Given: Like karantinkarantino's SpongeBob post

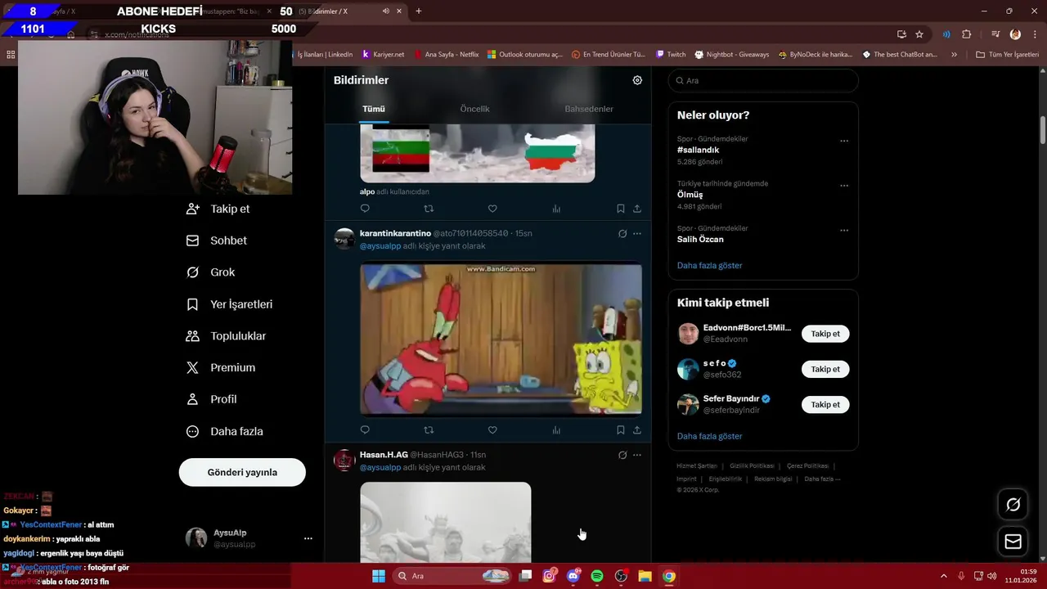Looking at the screenshot, I should [x=492, y=429].
